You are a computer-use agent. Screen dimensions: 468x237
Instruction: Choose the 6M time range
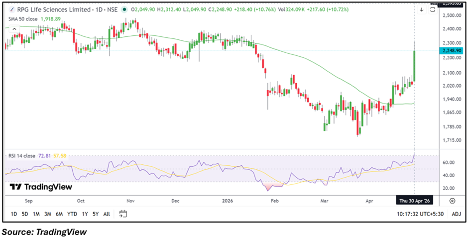point(59,214)
